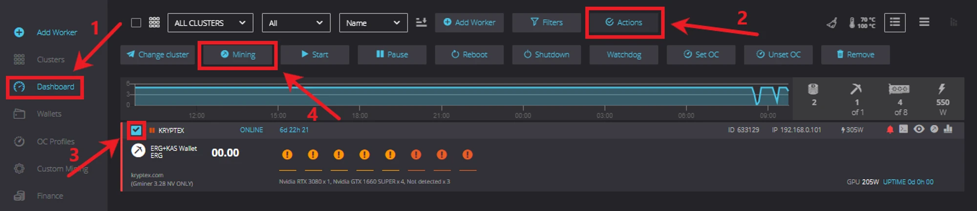Open the Name sort dropdown
Screen dimensions: 977x211
373,23
